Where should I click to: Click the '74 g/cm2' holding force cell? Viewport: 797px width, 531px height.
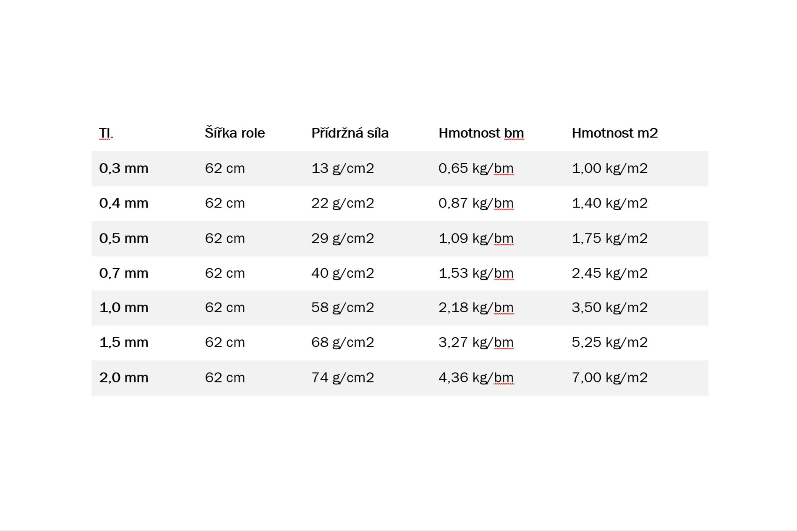click(343, 378)
